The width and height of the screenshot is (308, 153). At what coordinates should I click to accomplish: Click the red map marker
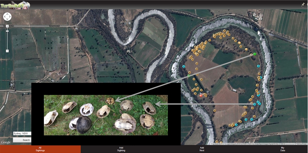coord(201,96)
